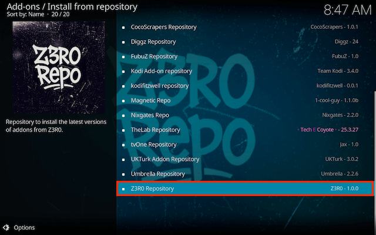
Task: Open UKTurk Addon Repository
Action: 245,159
